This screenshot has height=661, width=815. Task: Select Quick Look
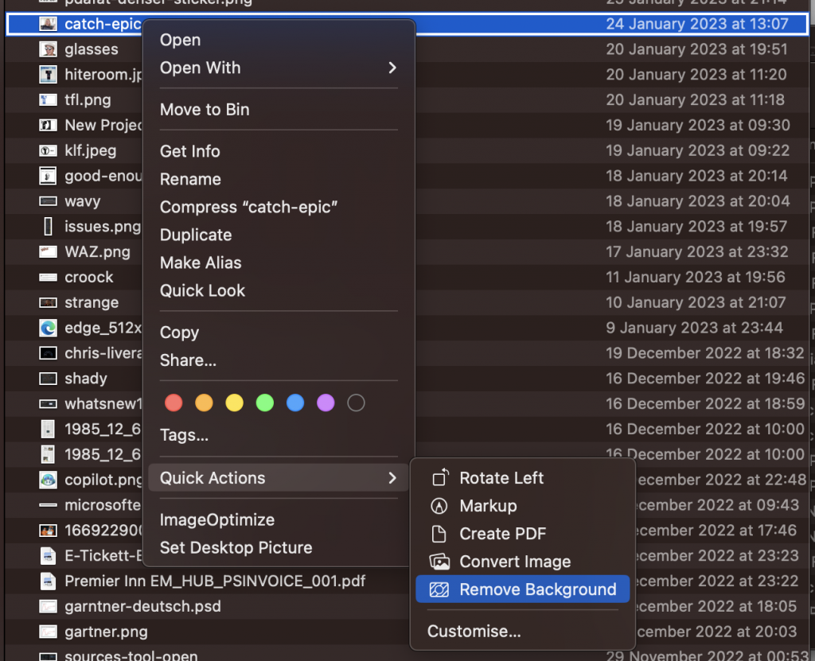(202, 290)
